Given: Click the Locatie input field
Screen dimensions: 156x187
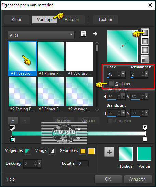Looking at the screenshot, I should 83,163.
